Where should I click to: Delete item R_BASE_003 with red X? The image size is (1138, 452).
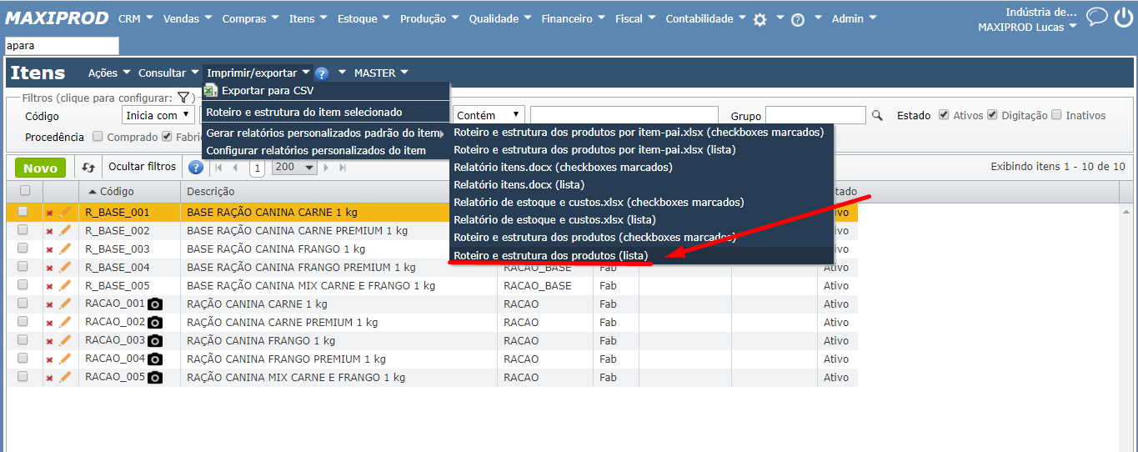click(49, 249)
